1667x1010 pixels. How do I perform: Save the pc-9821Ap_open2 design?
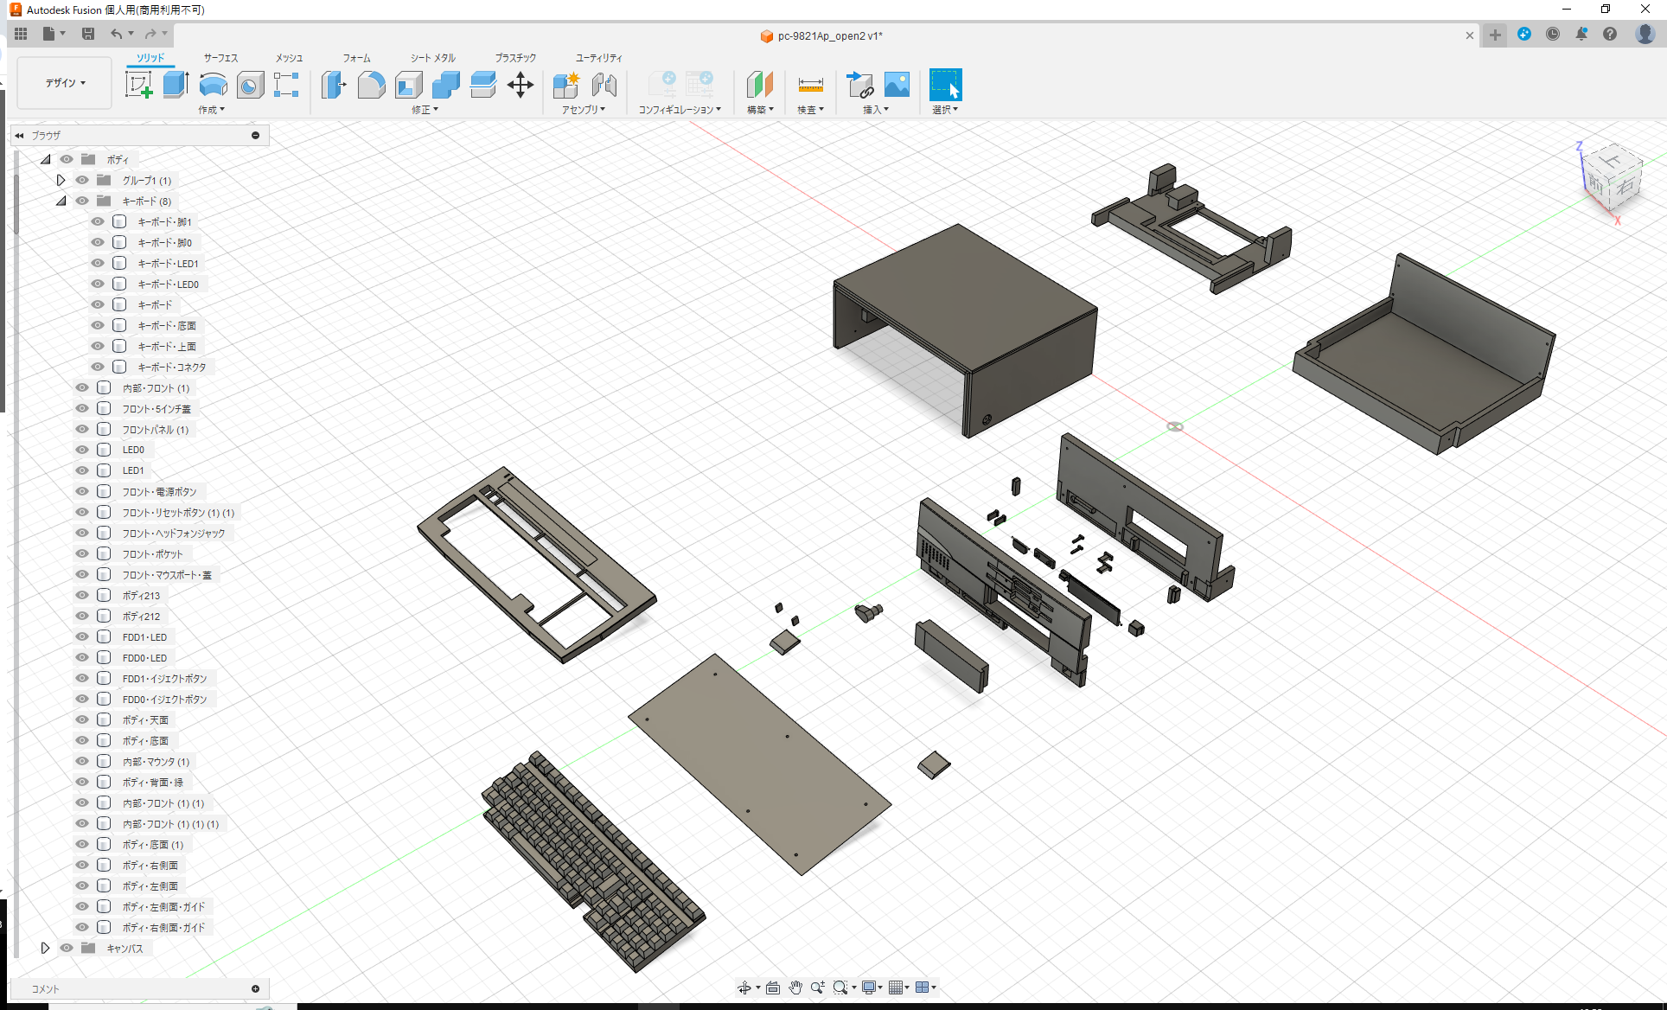87,34
